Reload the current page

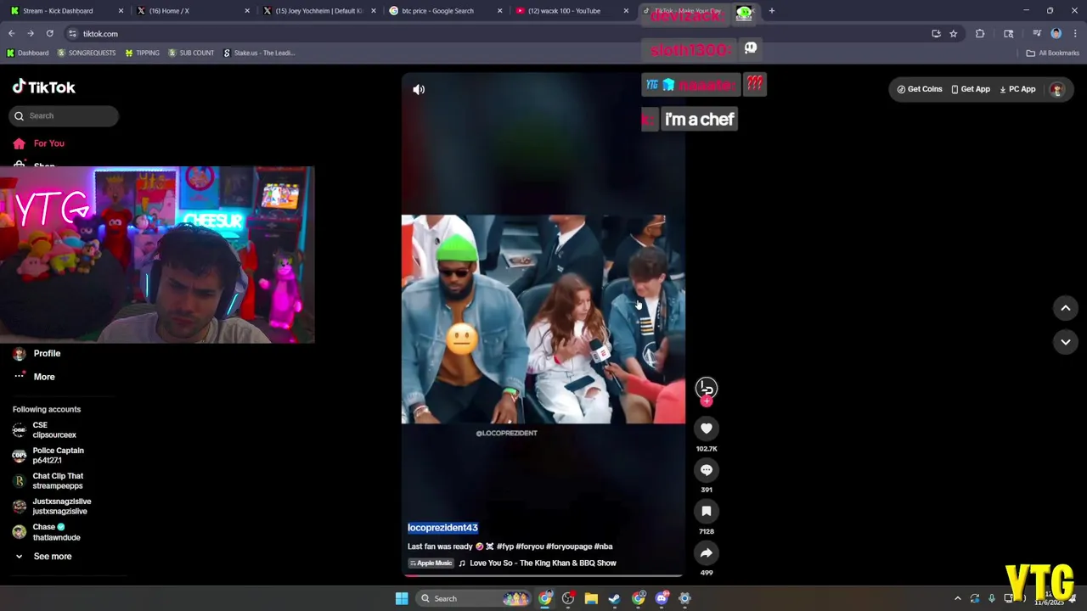[x=49, y=34]
